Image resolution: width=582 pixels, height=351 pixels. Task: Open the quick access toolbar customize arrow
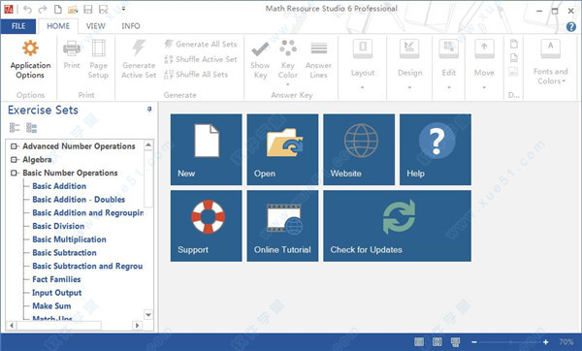pos(123,9)
